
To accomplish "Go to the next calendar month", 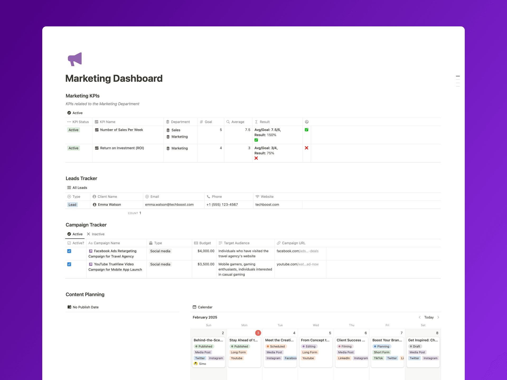I will coord(438,317).
